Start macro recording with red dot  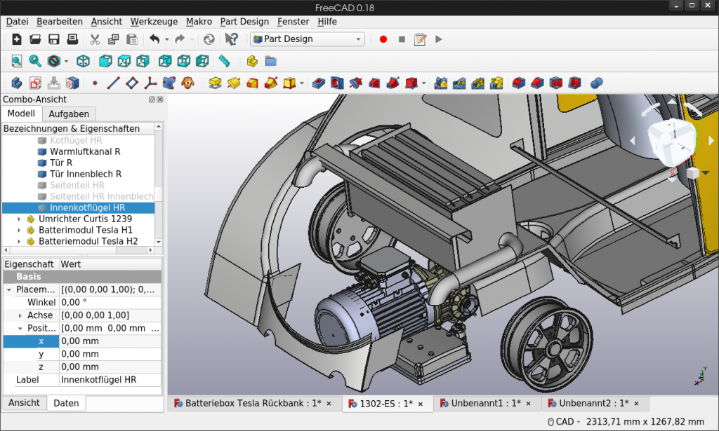383,39
